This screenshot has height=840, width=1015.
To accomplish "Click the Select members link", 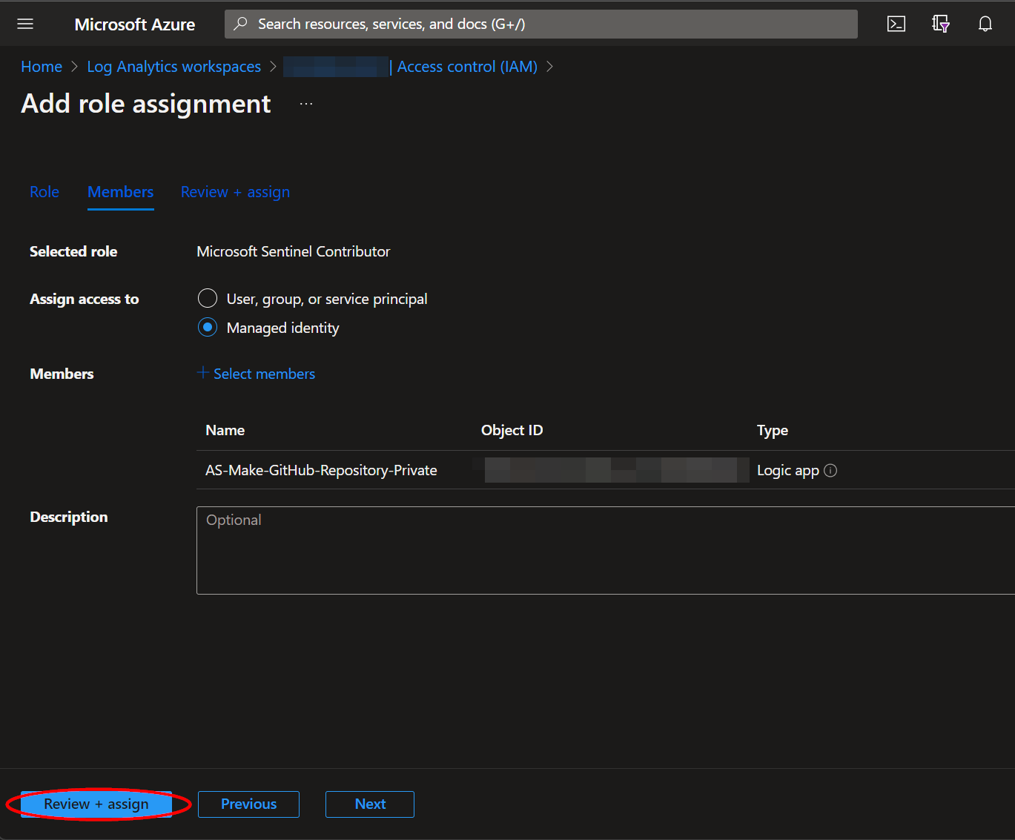I will [264, 374].
